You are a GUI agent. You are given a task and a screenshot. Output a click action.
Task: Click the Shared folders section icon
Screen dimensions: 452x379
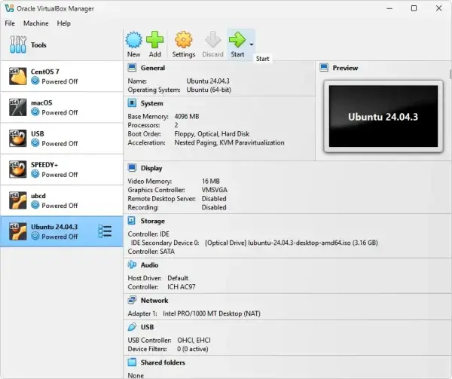pos(132,362)
